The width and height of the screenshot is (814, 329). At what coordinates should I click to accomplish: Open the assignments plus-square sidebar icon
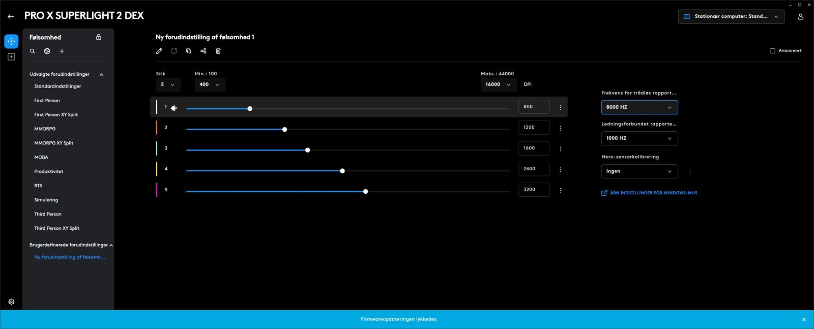(11, 57)
